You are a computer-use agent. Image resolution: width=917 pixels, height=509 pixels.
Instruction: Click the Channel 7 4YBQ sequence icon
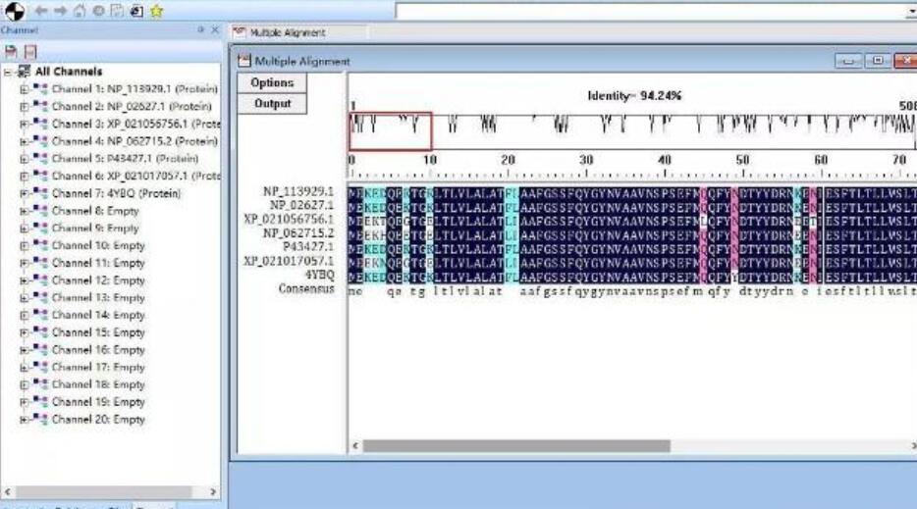coord(40,193)
